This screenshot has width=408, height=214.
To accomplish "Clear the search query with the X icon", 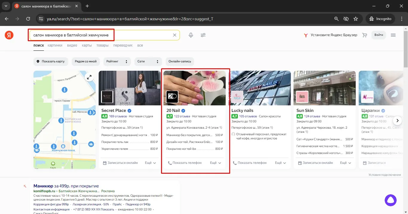I will tap(175, 35).
